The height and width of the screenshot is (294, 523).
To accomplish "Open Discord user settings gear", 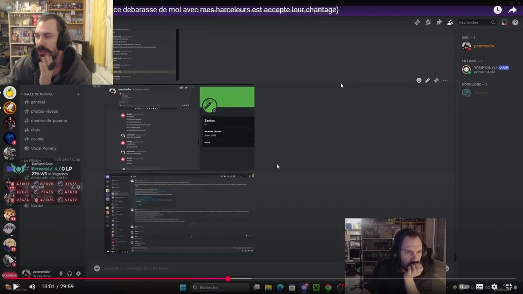I will (x=78, y=274).
